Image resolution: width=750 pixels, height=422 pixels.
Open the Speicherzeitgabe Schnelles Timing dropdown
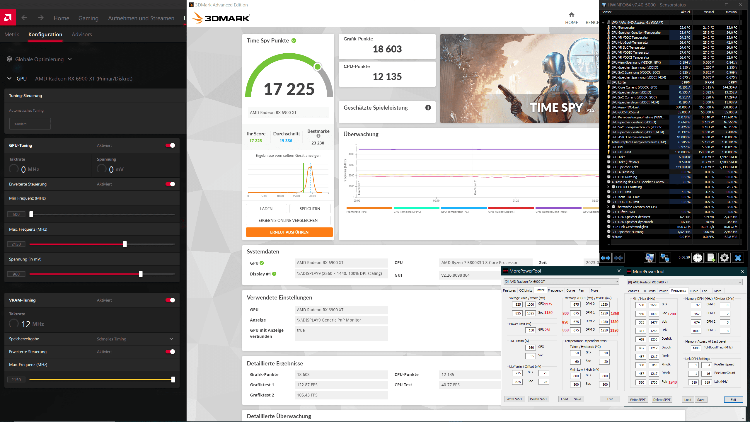click(136, 339)
